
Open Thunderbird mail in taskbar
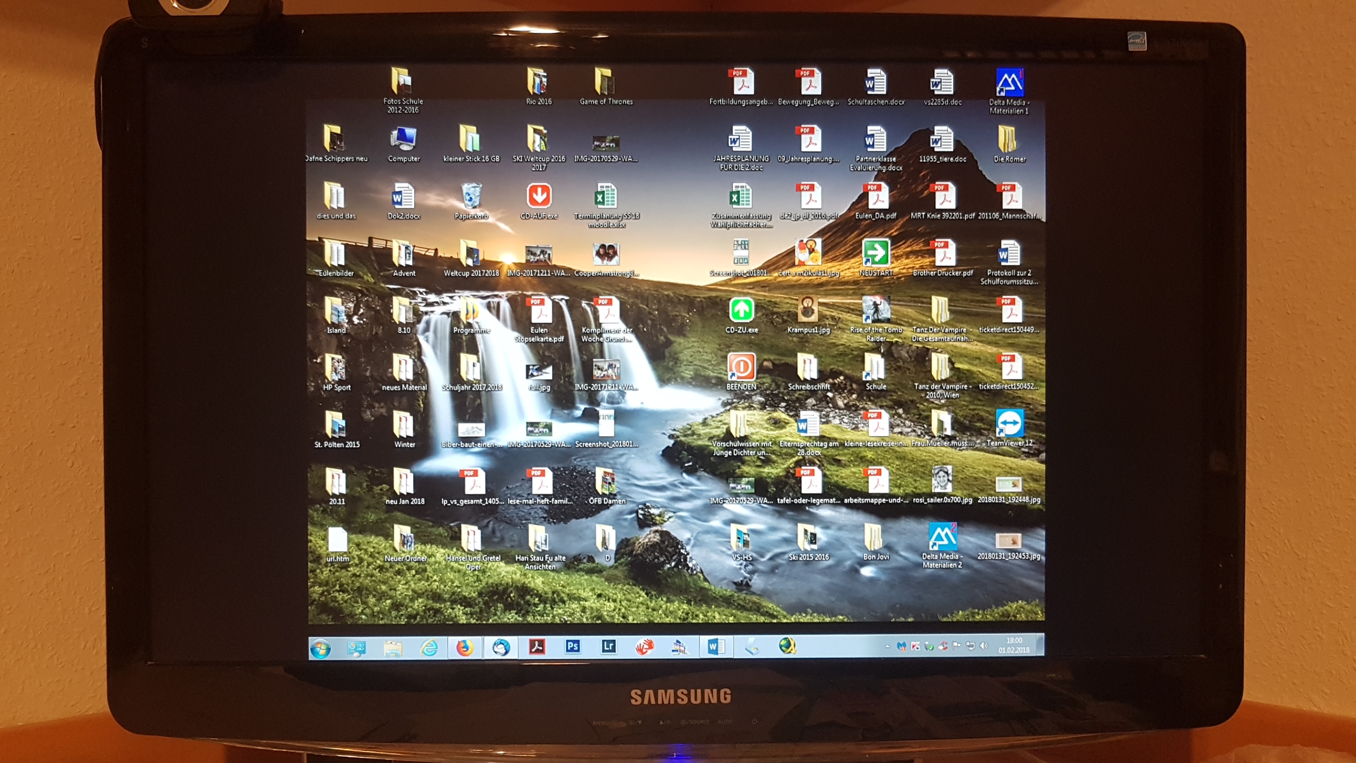click(501, 647)
